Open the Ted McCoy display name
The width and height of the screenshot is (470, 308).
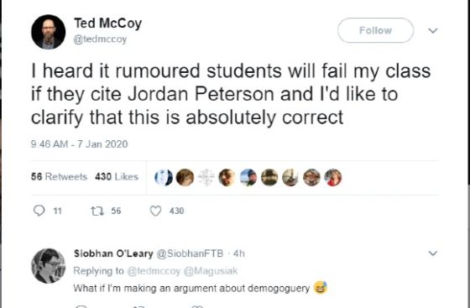pos(108,23)
